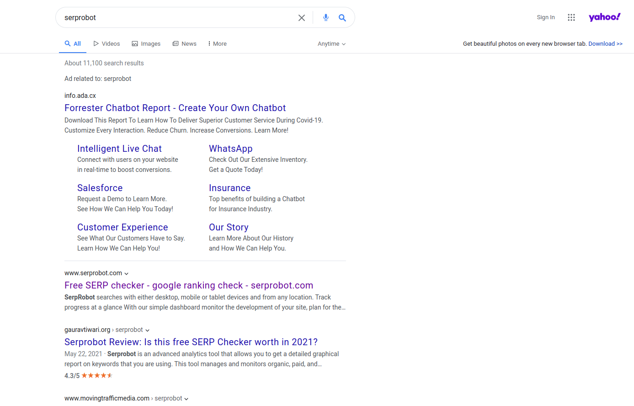Image resolution: width=634 pixels, height=406 pixels.
Task: Open the More search options menu
Action: click(217, 44)
